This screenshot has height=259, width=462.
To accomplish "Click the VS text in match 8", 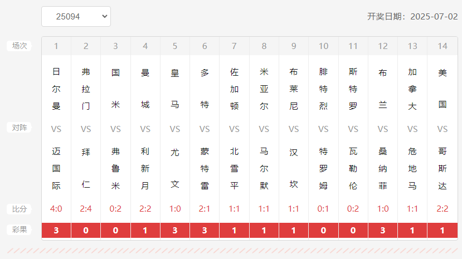I will click(264, 129).
